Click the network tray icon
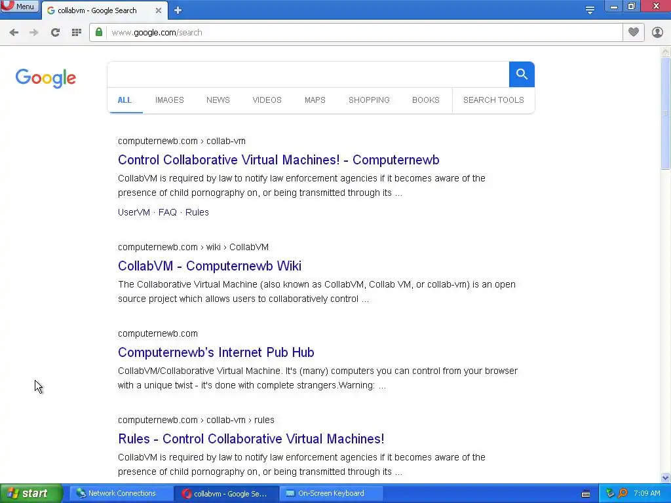This screenshot has height=503, width=671. click(x=610, y=494)
